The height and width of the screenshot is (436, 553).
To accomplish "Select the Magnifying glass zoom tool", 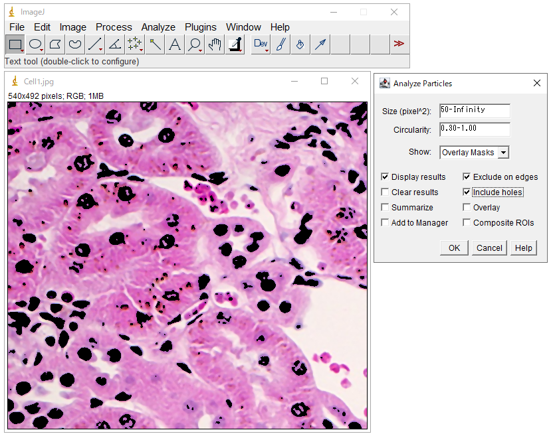I will pyautogui.click(x=195, y=44).
